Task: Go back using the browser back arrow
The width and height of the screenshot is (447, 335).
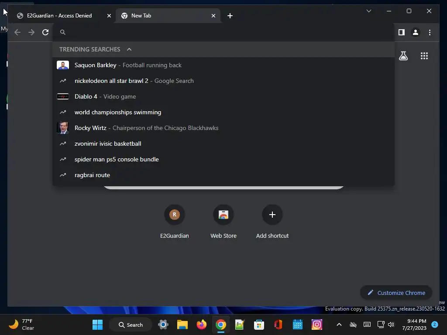Action: (17, 32)
